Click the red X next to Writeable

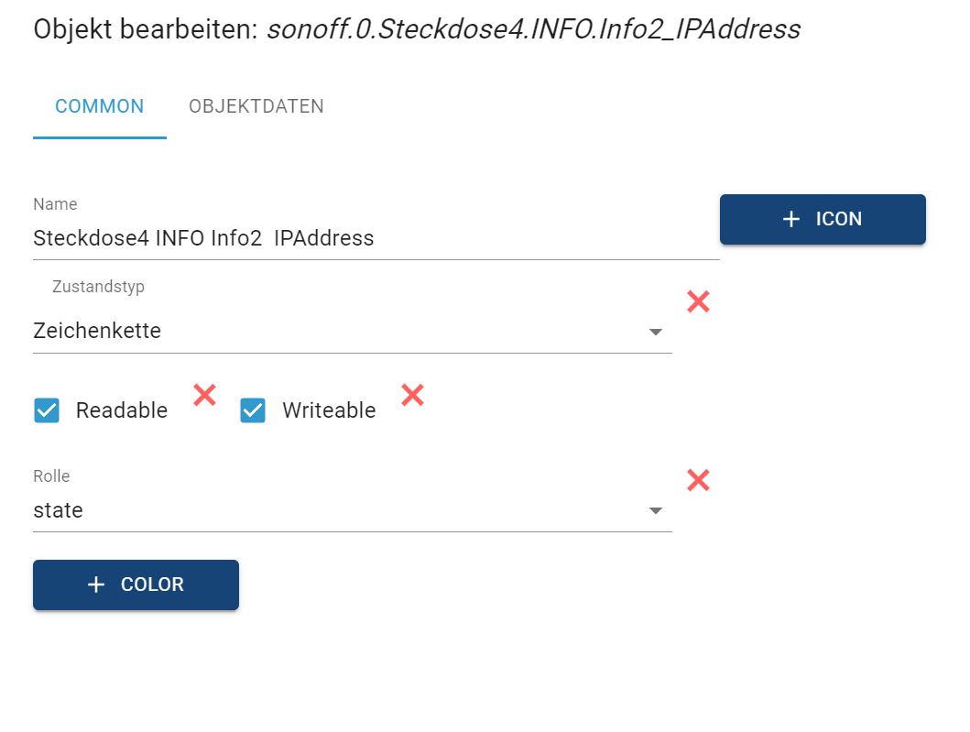click(x=412, y=395)
